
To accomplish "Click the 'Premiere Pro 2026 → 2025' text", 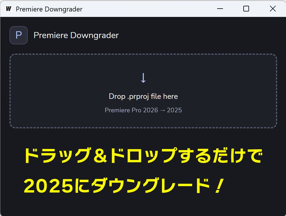I will (x=143, y=110).
